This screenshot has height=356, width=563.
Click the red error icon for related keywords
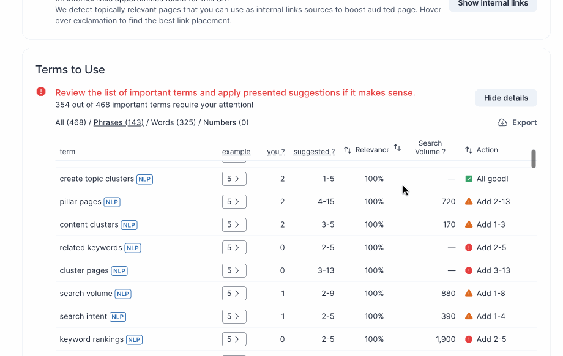[469, 248]
